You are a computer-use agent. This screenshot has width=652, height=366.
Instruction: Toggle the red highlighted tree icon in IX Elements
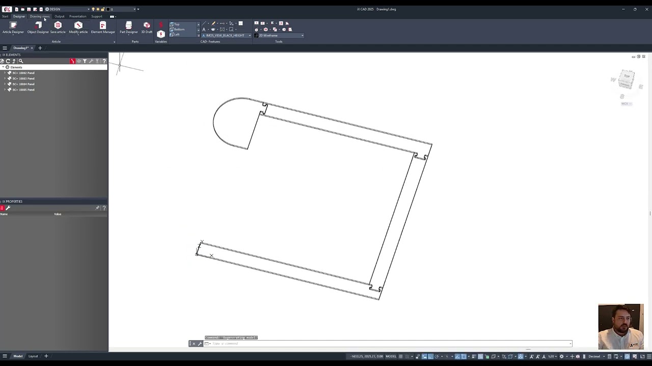tap(73, 61)
